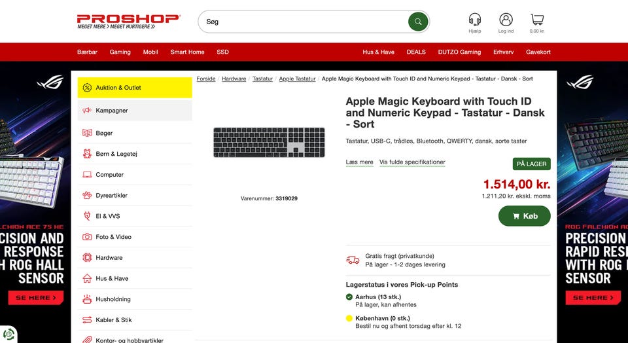Open Gavekort in the navigation bar
628x343 pixels.
[538, 52]
